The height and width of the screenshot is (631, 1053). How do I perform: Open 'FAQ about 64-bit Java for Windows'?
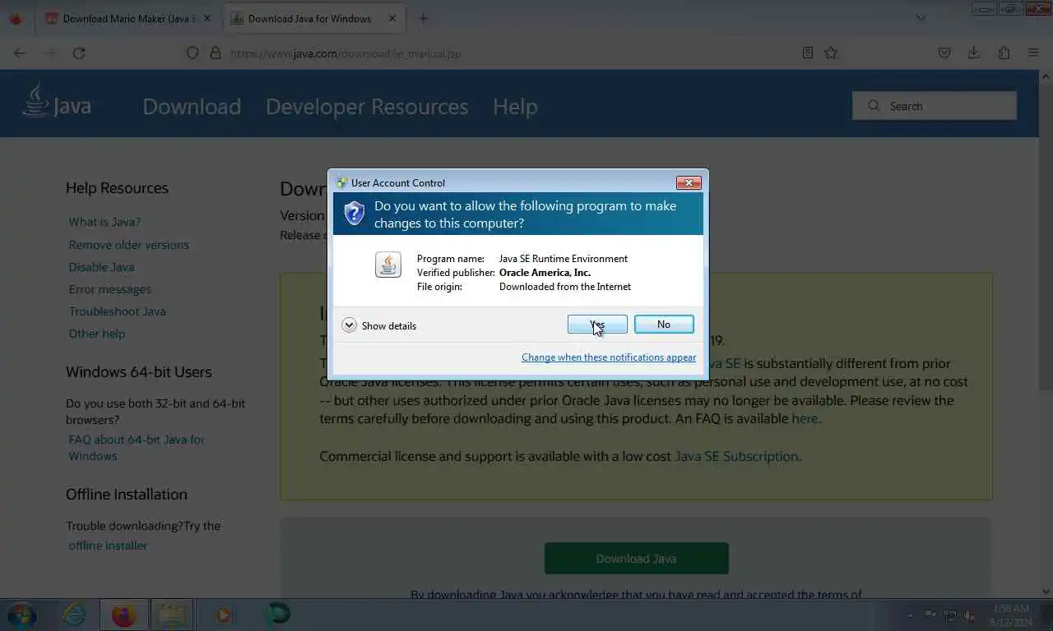137,448
